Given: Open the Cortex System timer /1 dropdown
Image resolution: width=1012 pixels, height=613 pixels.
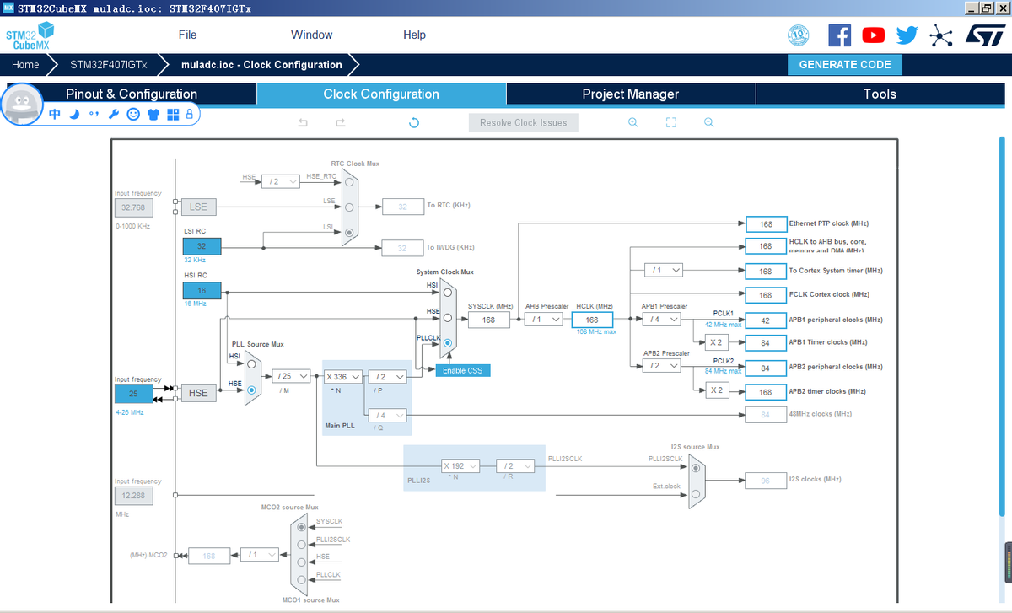Looking at the screenshot, I should coord(664,270).
